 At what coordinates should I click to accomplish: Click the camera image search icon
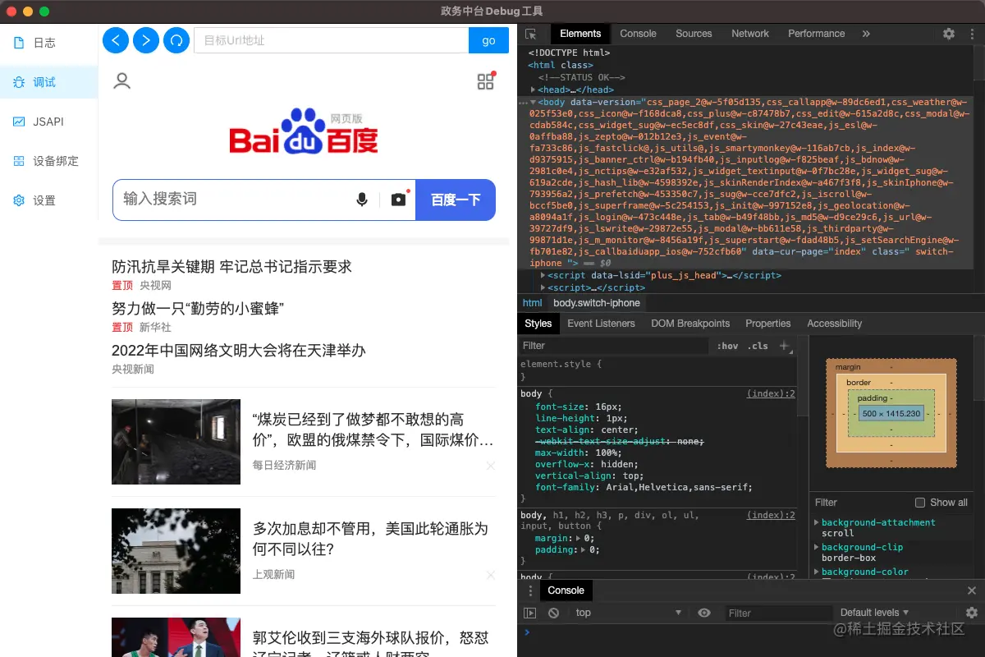click(x=399, y=200)
